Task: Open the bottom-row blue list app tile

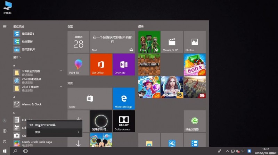Action: (195, 140)
